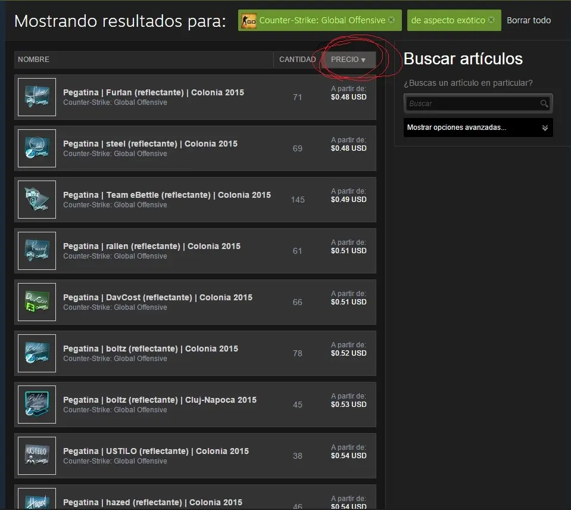Remove the Counter-Strike: Global Offensive filter tag
This screenshot has height=510, width=571.
(x=391, y=20)
